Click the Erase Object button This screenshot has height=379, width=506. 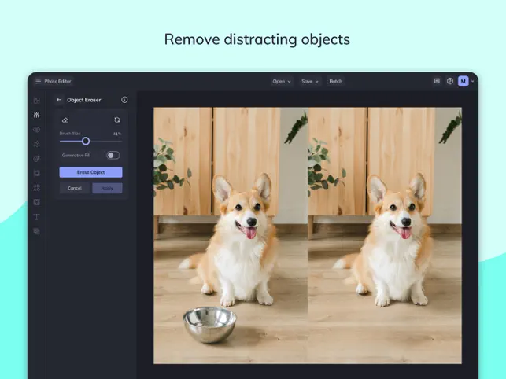[x=90, y=172]
